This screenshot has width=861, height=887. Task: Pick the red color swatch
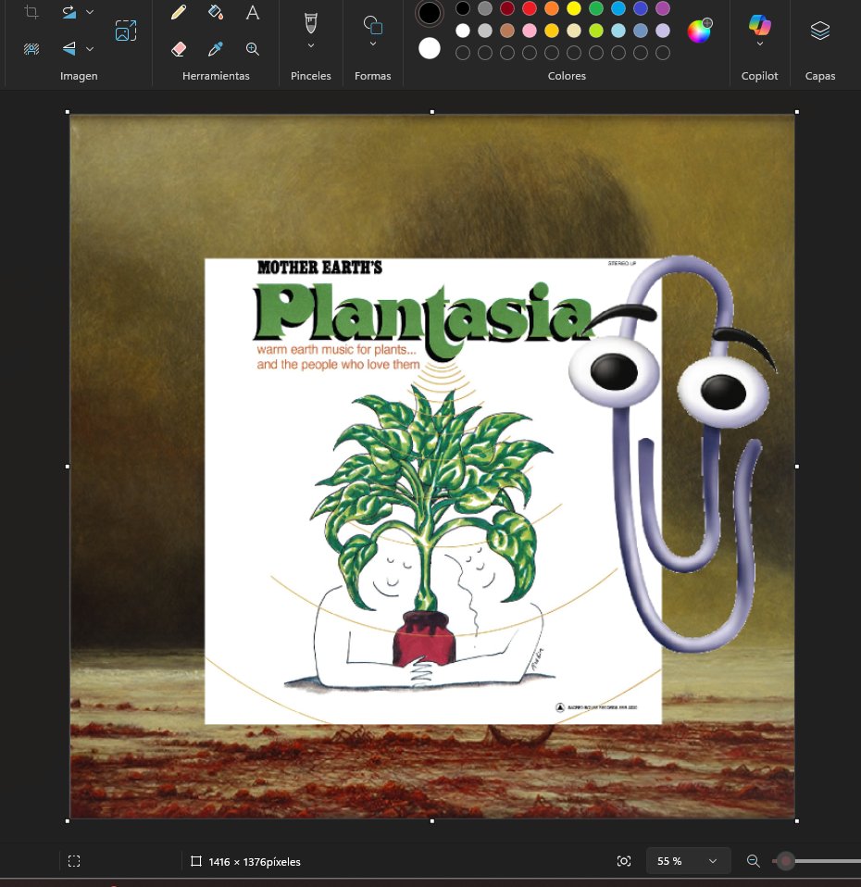(x=530, y=8)
